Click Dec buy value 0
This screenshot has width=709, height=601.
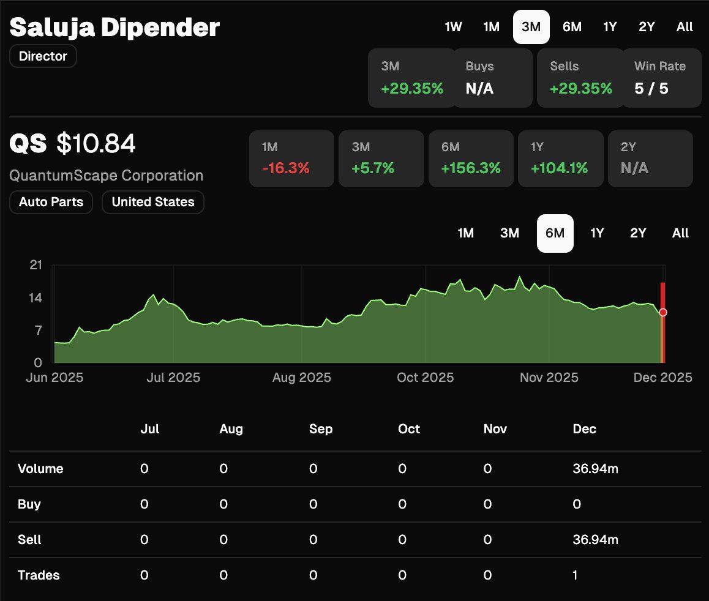[x=577, y=504]
